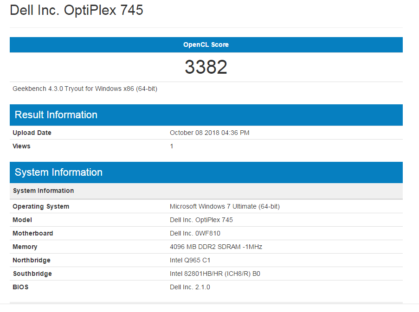The width and height of the screenshot is (419, 312).
Task: Click the Motherboard label
Action: (32, 233)
